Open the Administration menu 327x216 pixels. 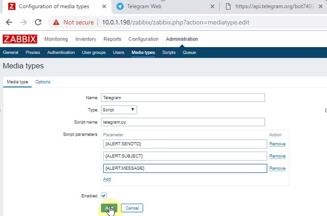pyautogui.click(x=182, y=39)
